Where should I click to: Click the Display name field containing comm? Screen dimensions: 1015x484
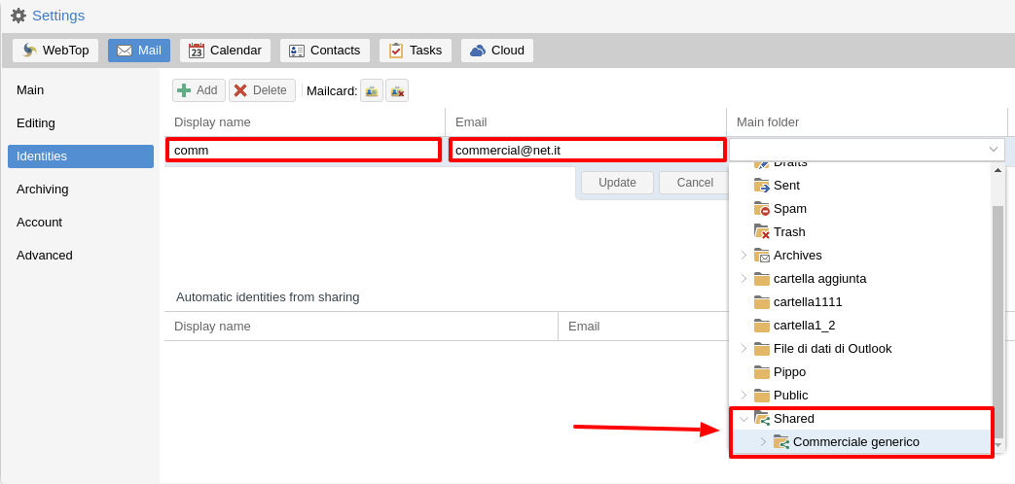(304, 150)
